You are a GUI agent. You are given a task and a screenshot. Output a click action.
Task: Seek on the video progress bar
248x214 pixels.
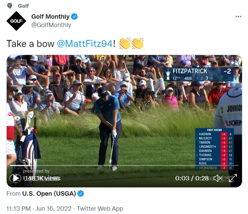coord(124,165)
